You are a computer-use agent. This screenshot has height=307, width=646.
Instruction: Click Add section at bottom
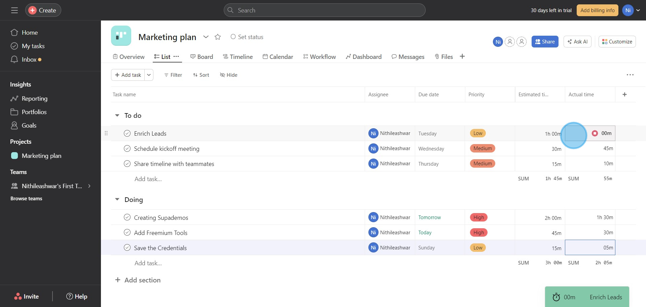pos(138,280)
